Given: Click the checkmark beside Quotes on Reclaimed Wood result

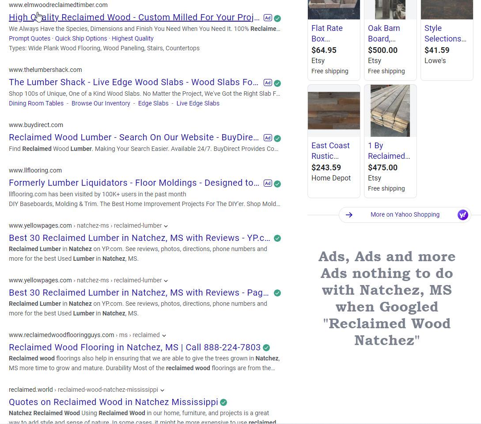Looking at the screenshot, I should [223, 402].
